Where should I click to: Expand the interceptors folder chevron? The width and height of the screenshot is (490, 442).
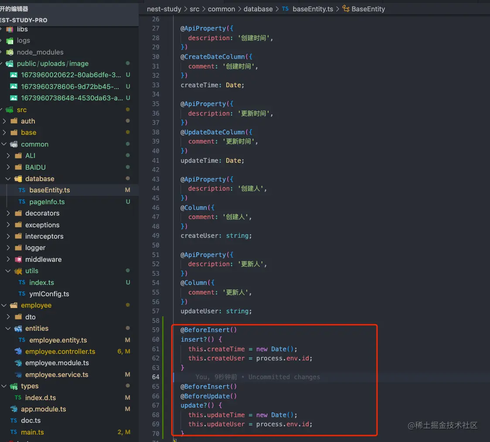click(8, 236)
